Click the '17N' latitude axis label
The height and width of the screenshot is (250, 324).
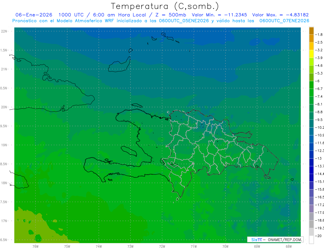[4, 221]
